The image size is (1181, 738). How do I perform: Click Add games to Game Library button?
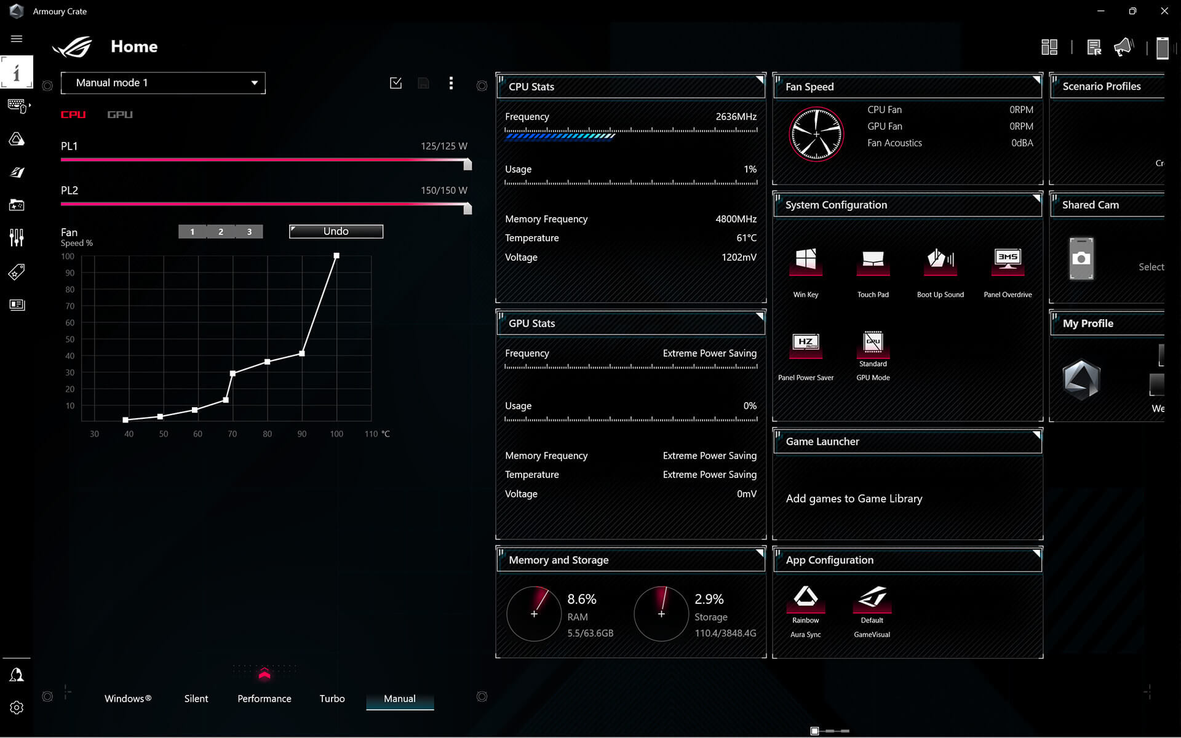click(x=854, y=498)
